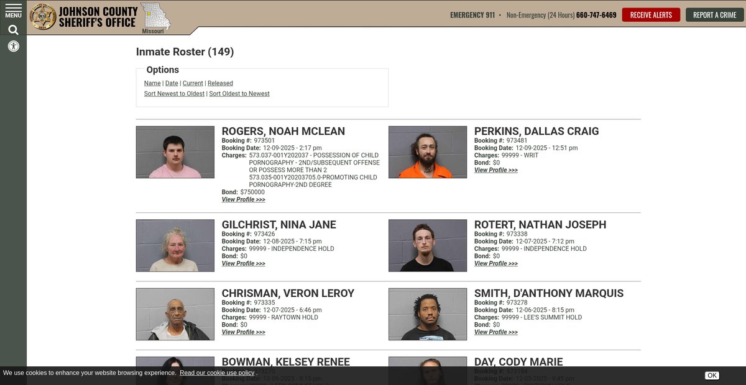Click booking date 12-08-2025 - 7:15 pm
The width and height of the screenshot is (746, 385).
(292, 242)
